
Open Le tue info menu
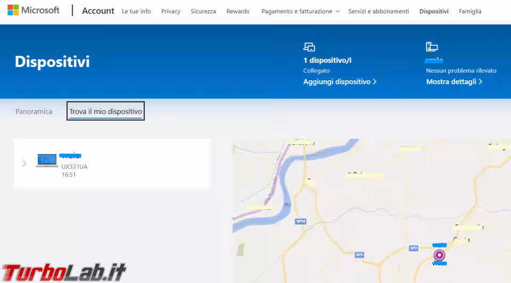pyautogui.click(x=136, y=11)
